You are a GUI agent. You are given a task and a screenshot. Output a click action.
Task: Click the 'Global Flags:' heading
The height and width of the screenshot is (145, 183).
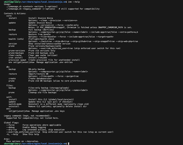point(11,123)
